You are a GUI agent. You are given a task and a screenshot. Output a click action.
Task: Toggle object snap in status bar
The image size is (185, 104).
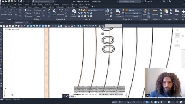pos(147,102)
